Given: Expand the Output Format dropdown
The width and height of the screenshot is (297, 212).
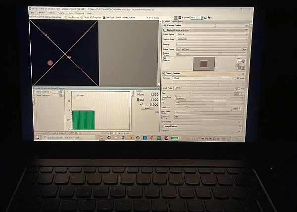Looking at the screenshot, I should (210, 48).
